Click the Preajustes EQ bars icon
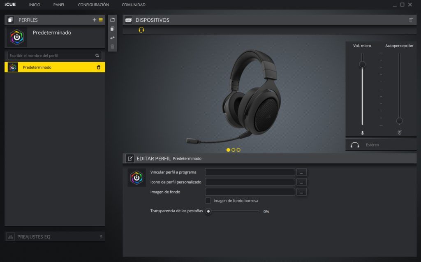 coord(10,237)
